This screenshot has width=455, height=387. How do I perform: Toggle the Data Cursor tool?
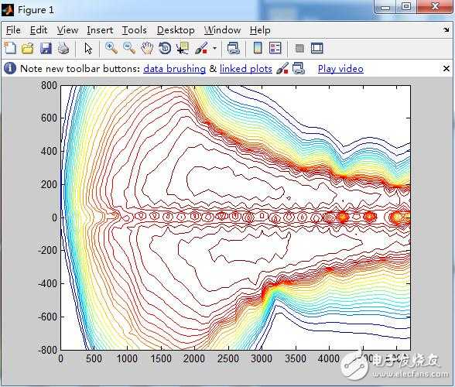point(183,48)
